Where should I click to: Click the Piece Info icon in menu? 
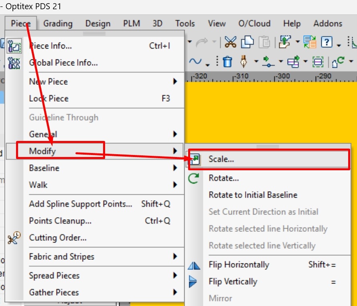14,46
